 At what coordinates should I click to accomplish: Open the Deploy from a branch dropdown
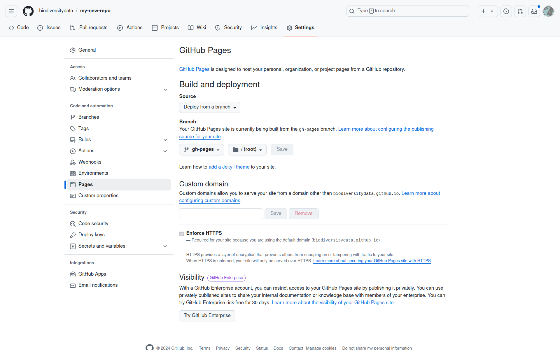(209, 107)
